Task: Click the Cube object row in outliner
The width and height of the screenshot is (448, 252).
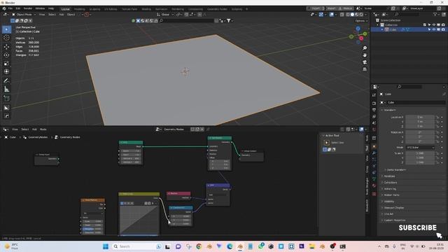Action: [x=408, y=29]
